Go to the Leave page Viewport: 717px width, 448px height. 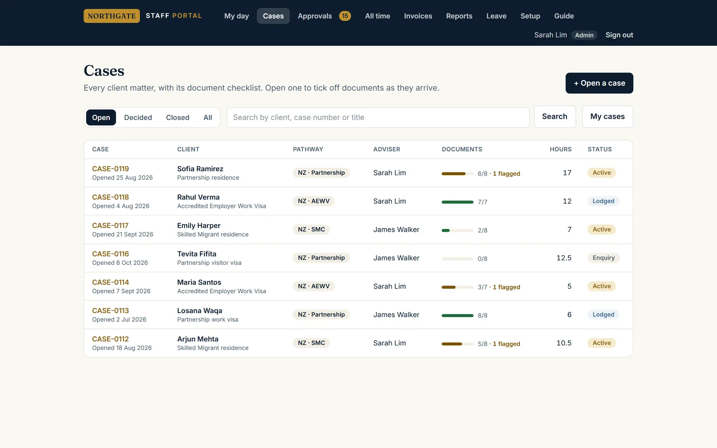tap(497, 16)
